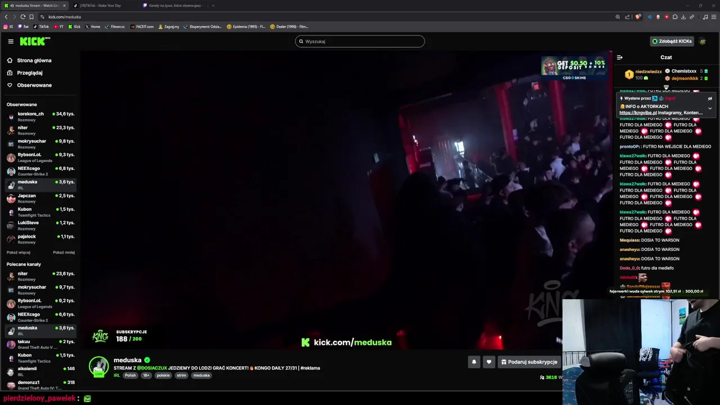Open Chemistxxx in leaderboard
The height and width of the screenshot is (405, 720).
pyautogui.click(x=684, y=71)
